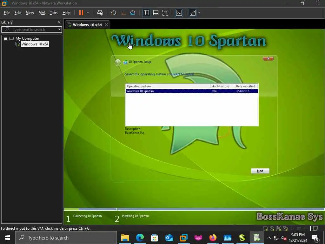Click the message log icon in status bar
Viewport: 325px width, 244px height.
[315, 228]
